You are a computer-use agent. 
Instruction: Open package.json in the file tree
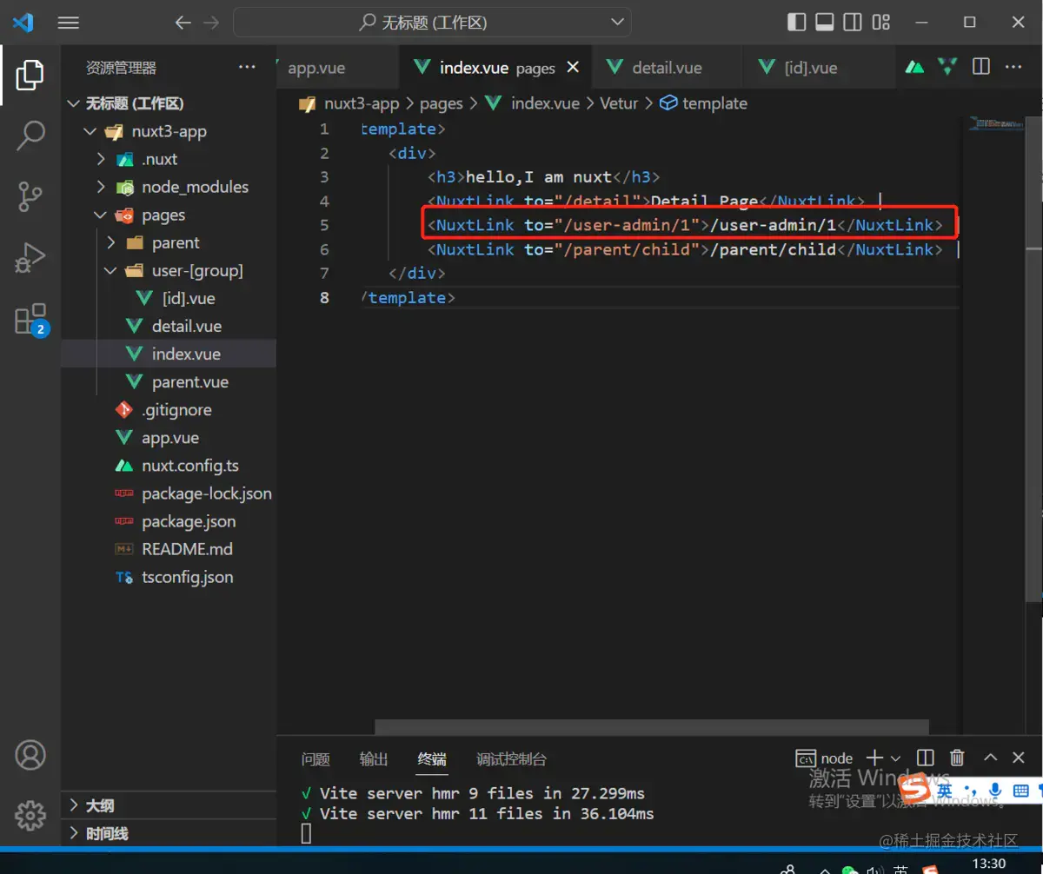tap(169, 521)
